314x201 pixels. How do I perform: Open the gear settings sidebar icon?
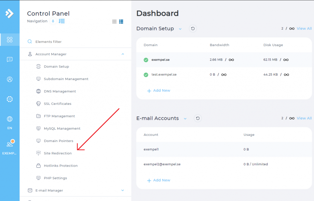point(10,99)
